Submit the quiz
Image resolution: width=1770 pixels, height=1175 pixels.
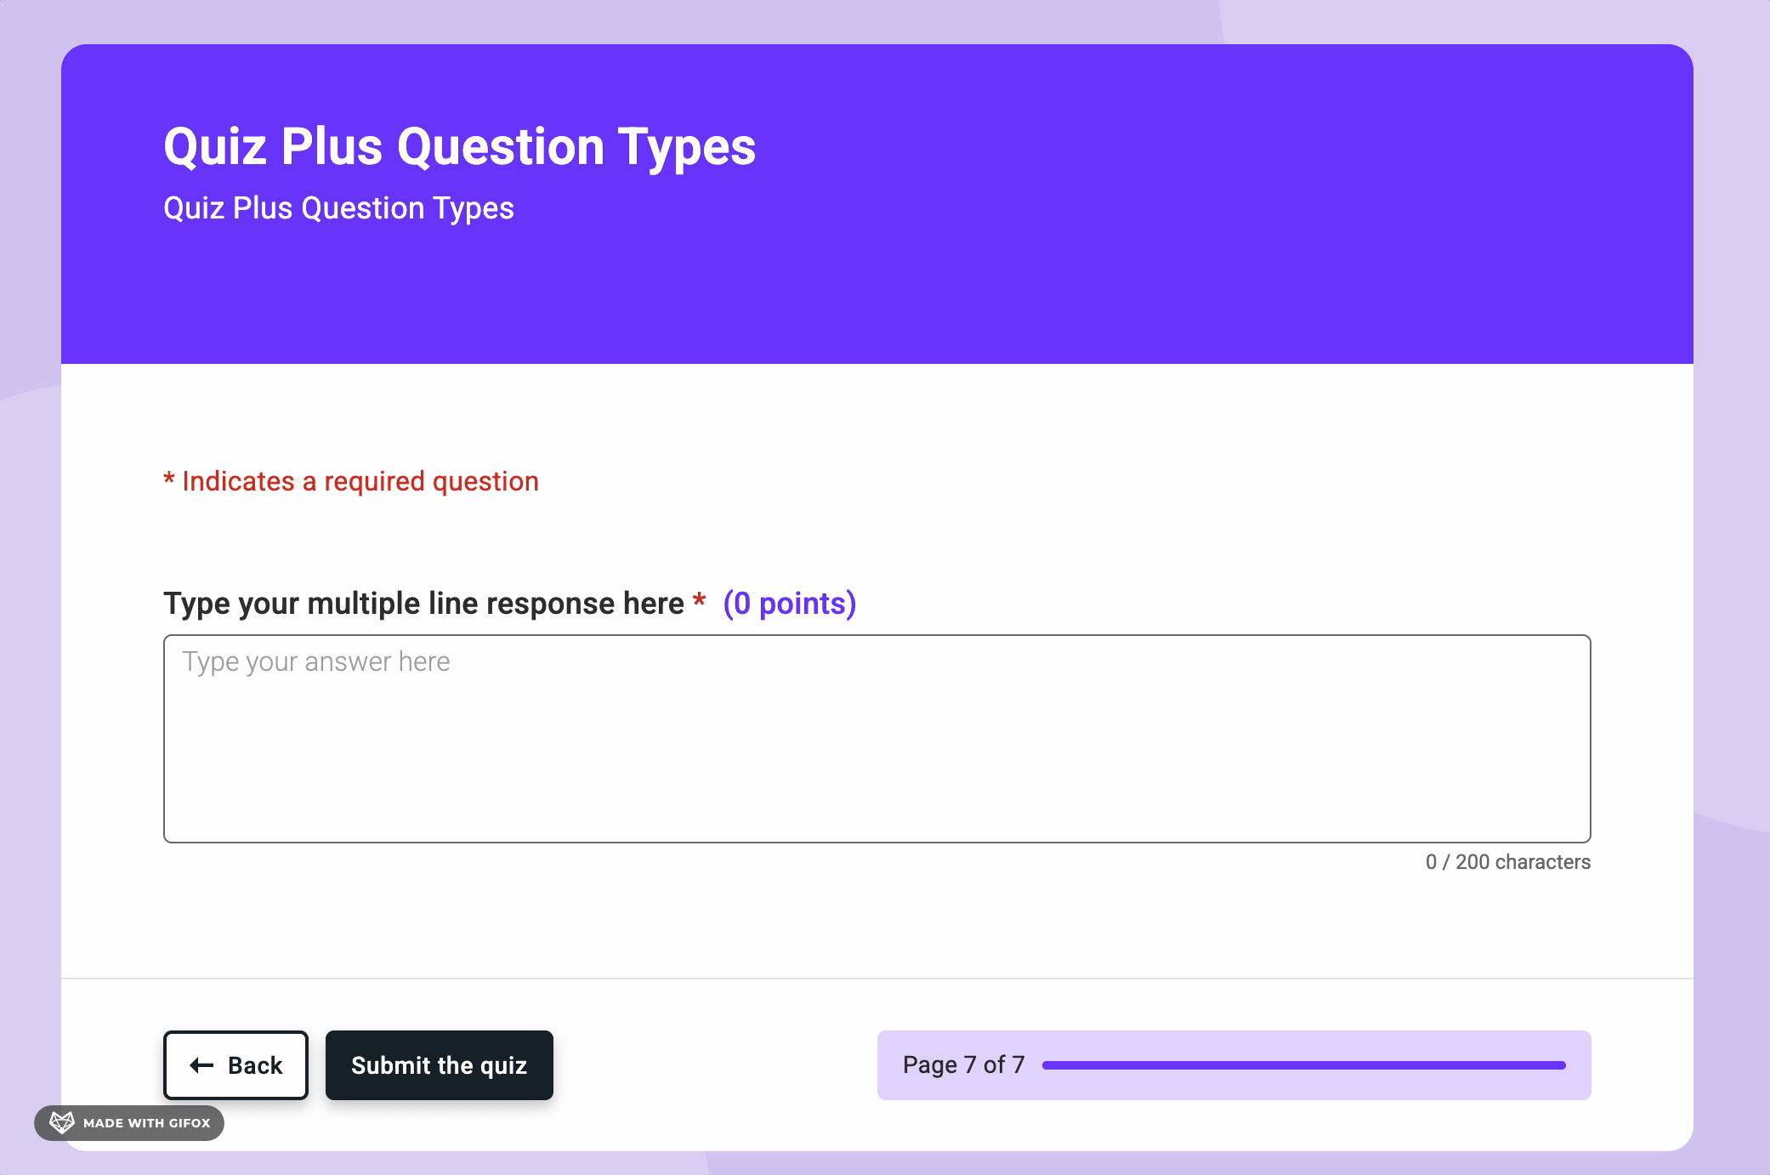pos(440,1065)
